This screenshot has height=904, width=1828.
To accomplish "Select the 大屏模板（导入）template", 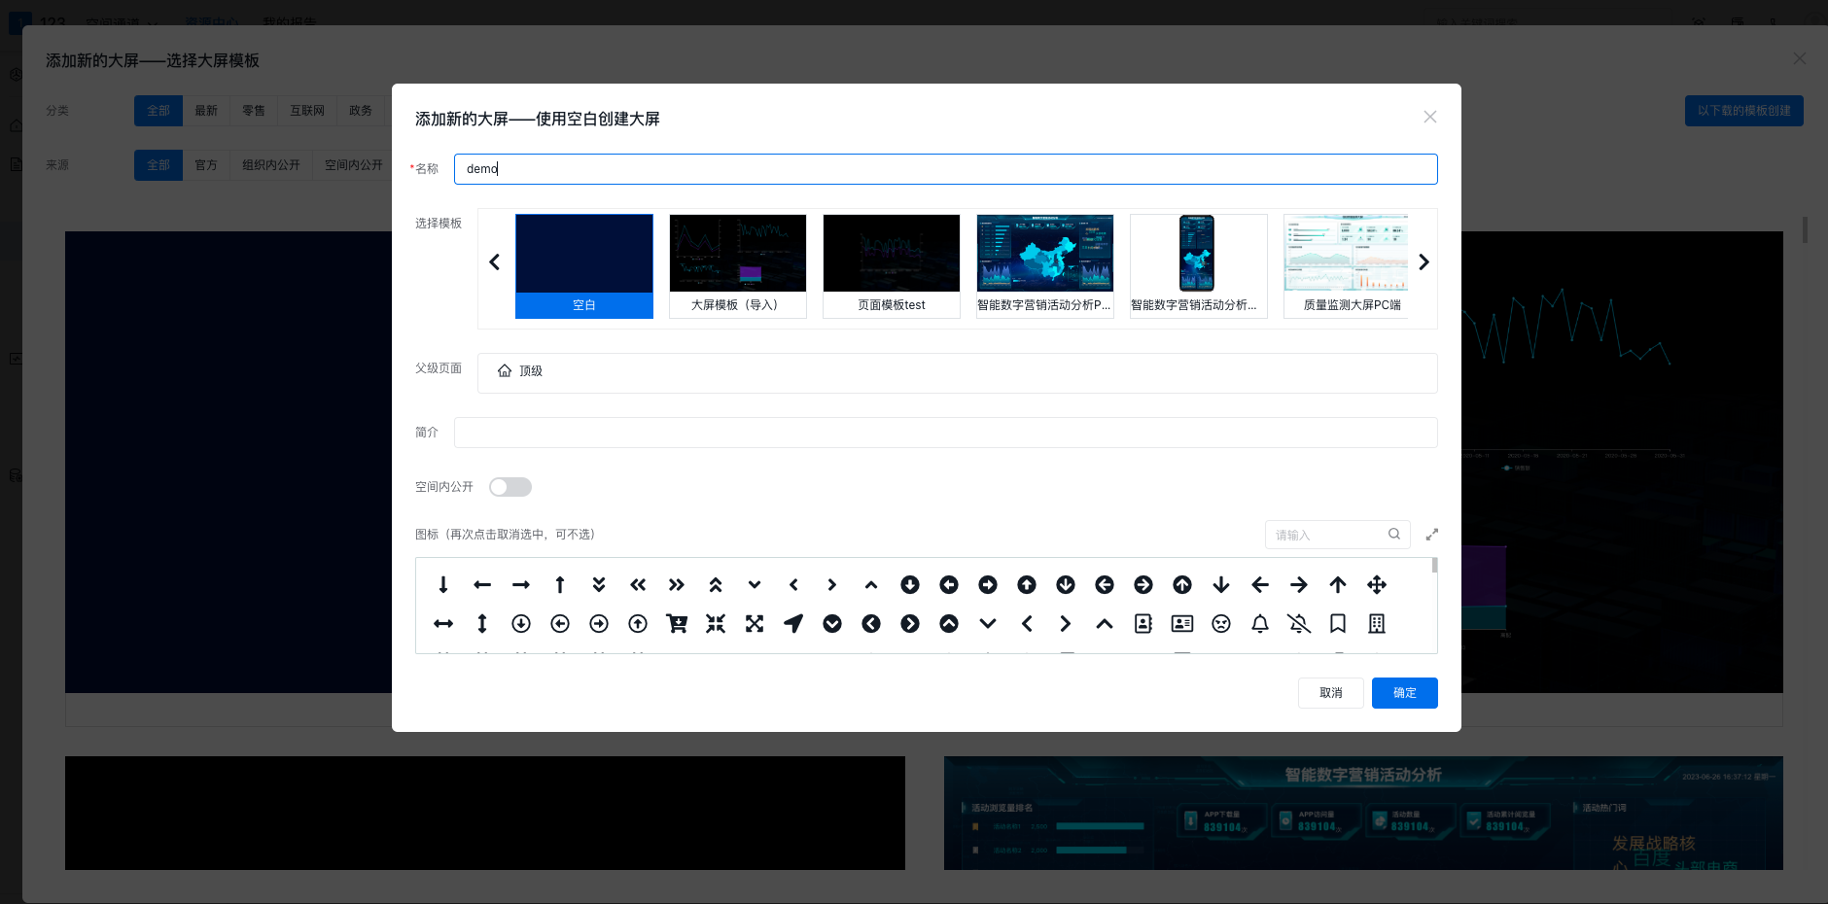I will point(738,266).
